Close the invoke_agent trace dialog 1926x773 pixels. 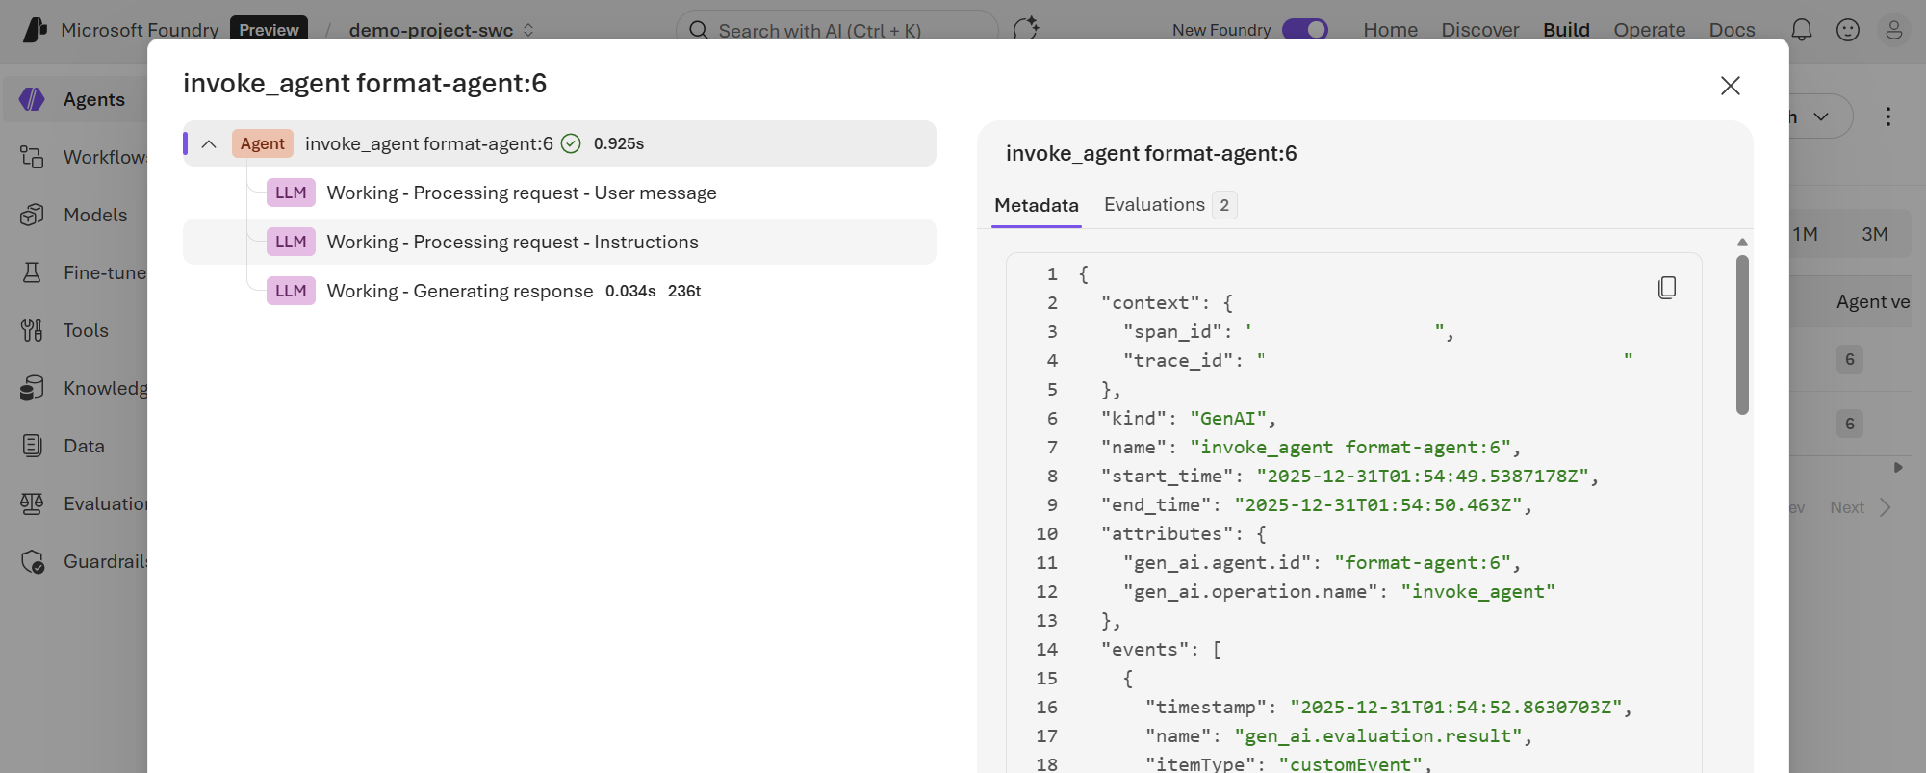pos(1731,86)
